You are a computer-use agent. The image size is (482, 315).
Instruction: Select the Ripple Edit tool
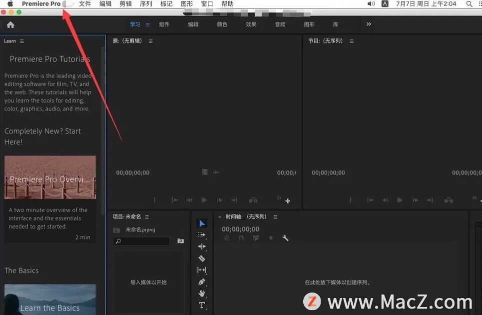[202, 246]
